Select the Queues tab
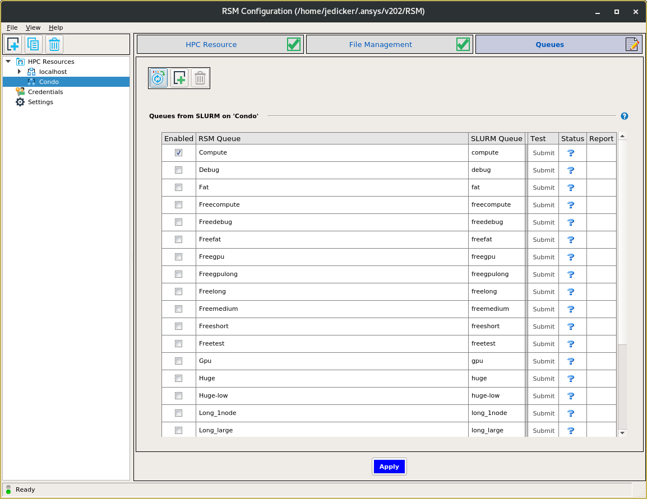Screen dimensions: 647x499 pyautogui.click(x=559, y=44)
